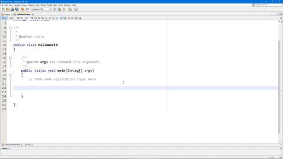The image size is (283, 159).
Task: Click the search magnifier icon in quick search
Action: pos(253,5)
